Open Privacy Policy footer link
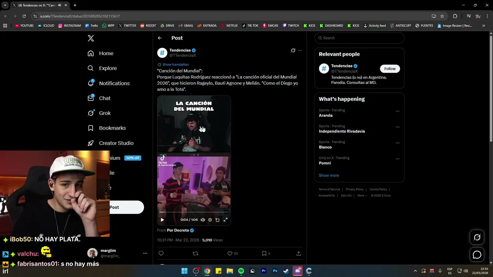The height and width of the screenshot is (277, 493). [355, 189]
